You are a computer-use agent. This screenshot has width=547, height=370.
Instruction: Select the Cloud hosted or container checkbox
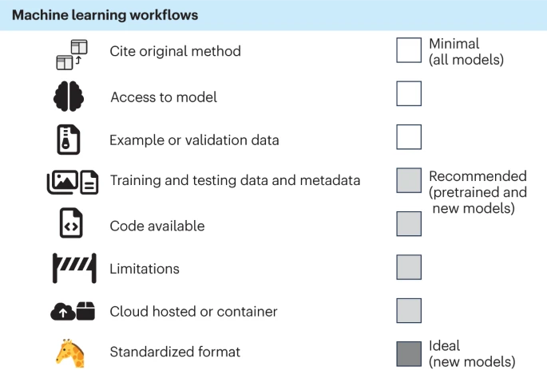[409, 310]
